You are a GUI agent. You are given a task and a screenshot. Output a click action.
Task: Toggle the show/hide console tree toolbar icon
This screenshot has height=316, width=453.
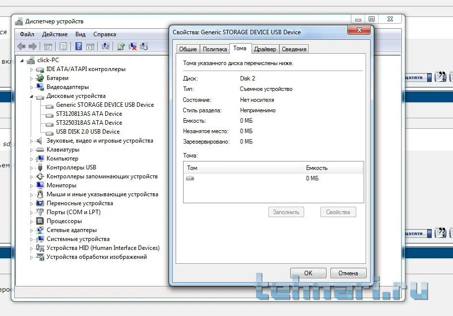pyautogui.click(x=48, y=46)
